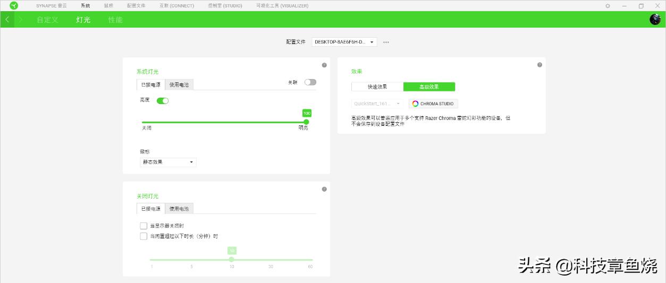Go forward with the right arrow
This screenshot has width=666, height=283.
point(20,20)
